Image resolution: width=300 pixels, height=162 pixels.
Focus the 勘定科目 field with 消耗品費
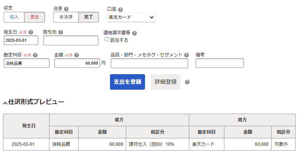(x=27, y=63)
